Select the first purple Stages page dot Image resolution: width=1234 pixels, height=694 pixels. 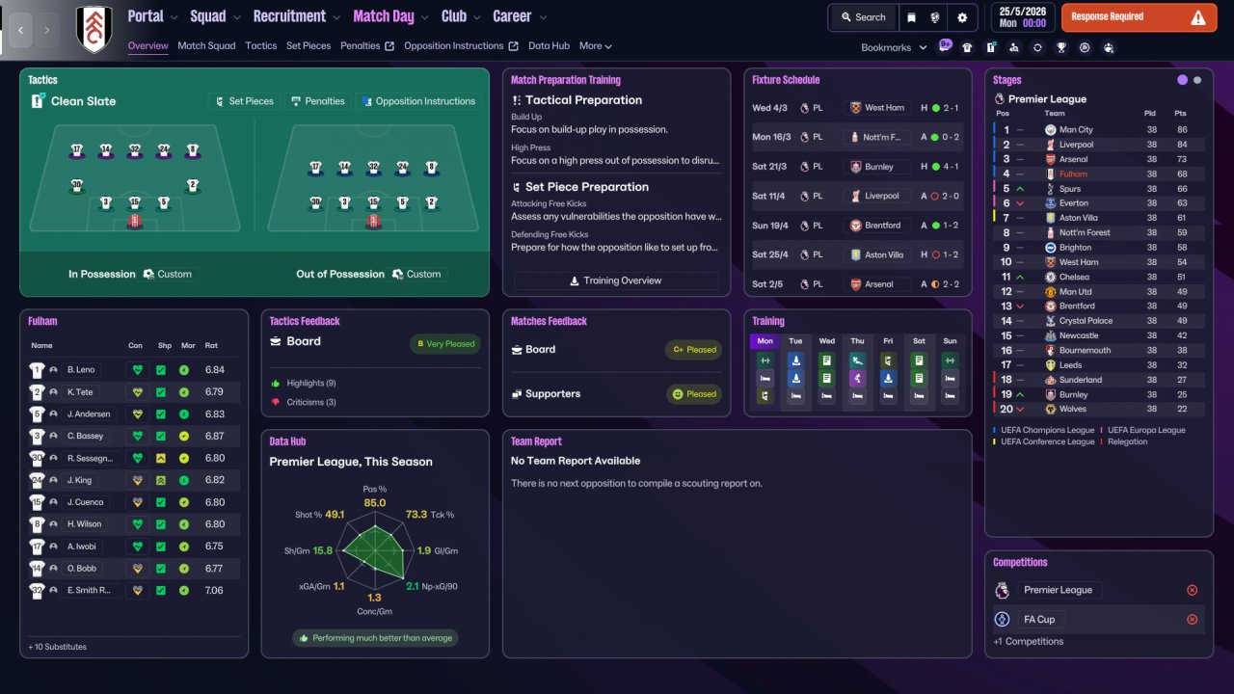pyautogui.click(x=1183, y=80)
